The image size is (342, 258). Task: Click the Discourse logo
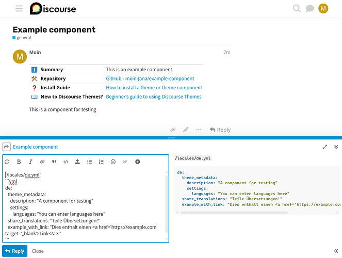(x=53, y=8)
